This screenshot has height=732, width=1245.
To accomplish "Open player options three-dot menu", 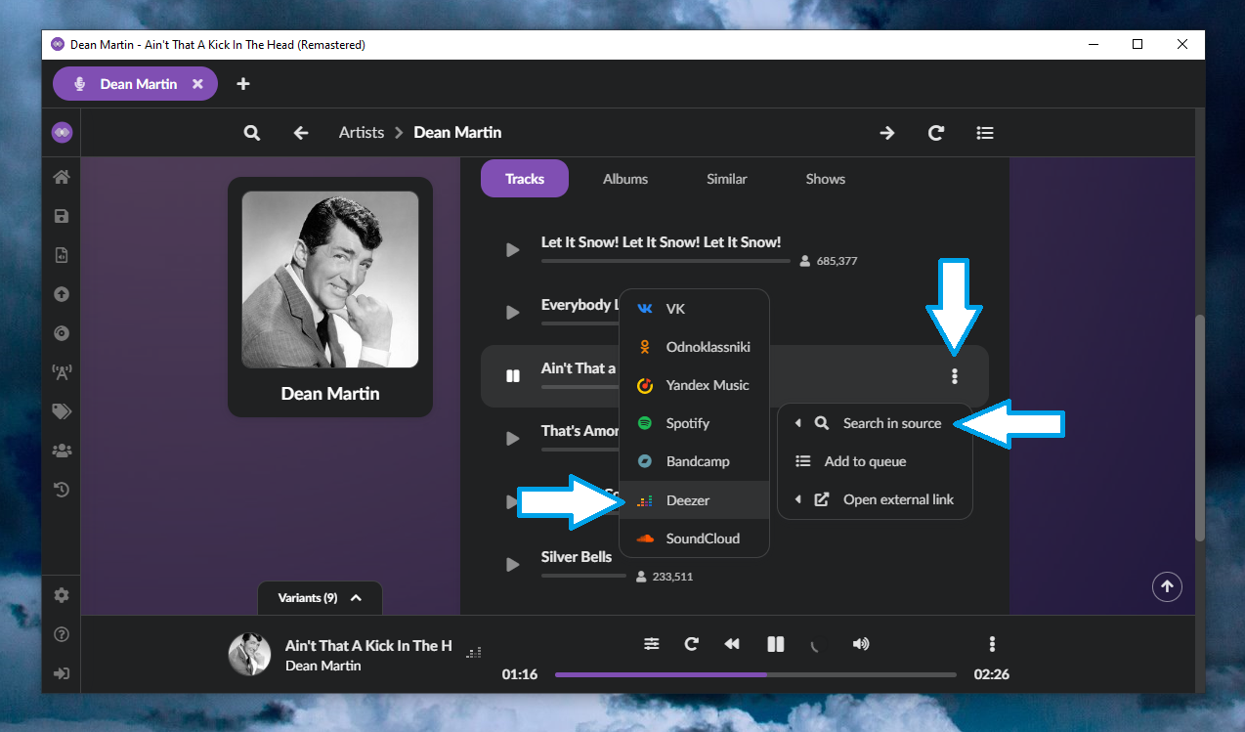I will (992, 643).
